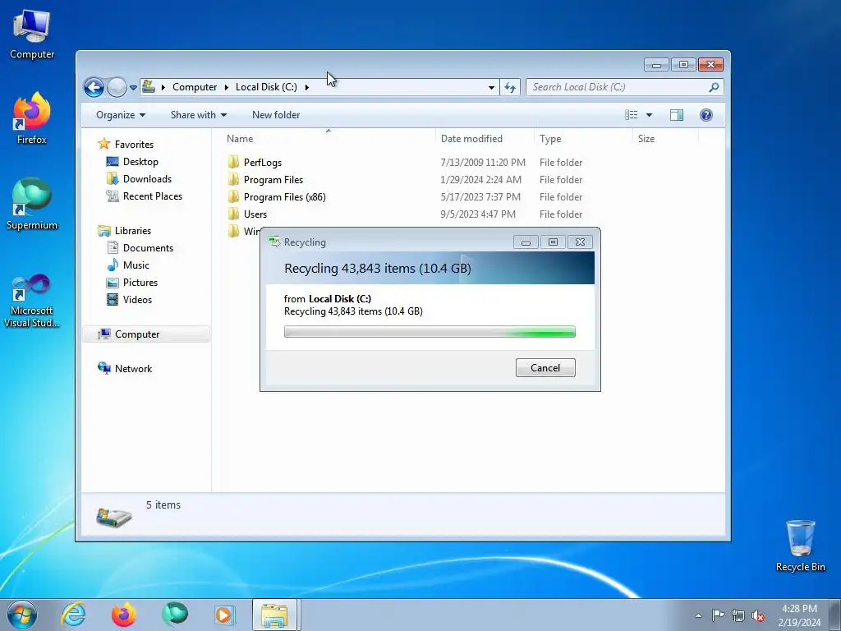The image size is (841, 631).
Task: Expand the arrow before Computer in the address bar
Action: click(163, 87)
